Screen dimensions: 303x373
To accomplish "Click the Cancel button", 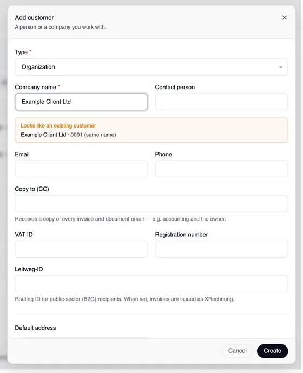I will tap(238, 351).
